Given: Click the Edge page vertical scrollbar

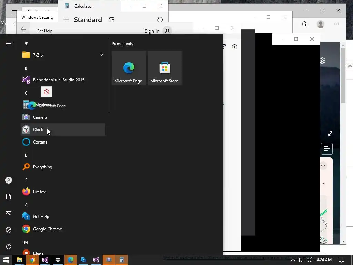Looking at the screenshot, I should (x=343, y=76).
